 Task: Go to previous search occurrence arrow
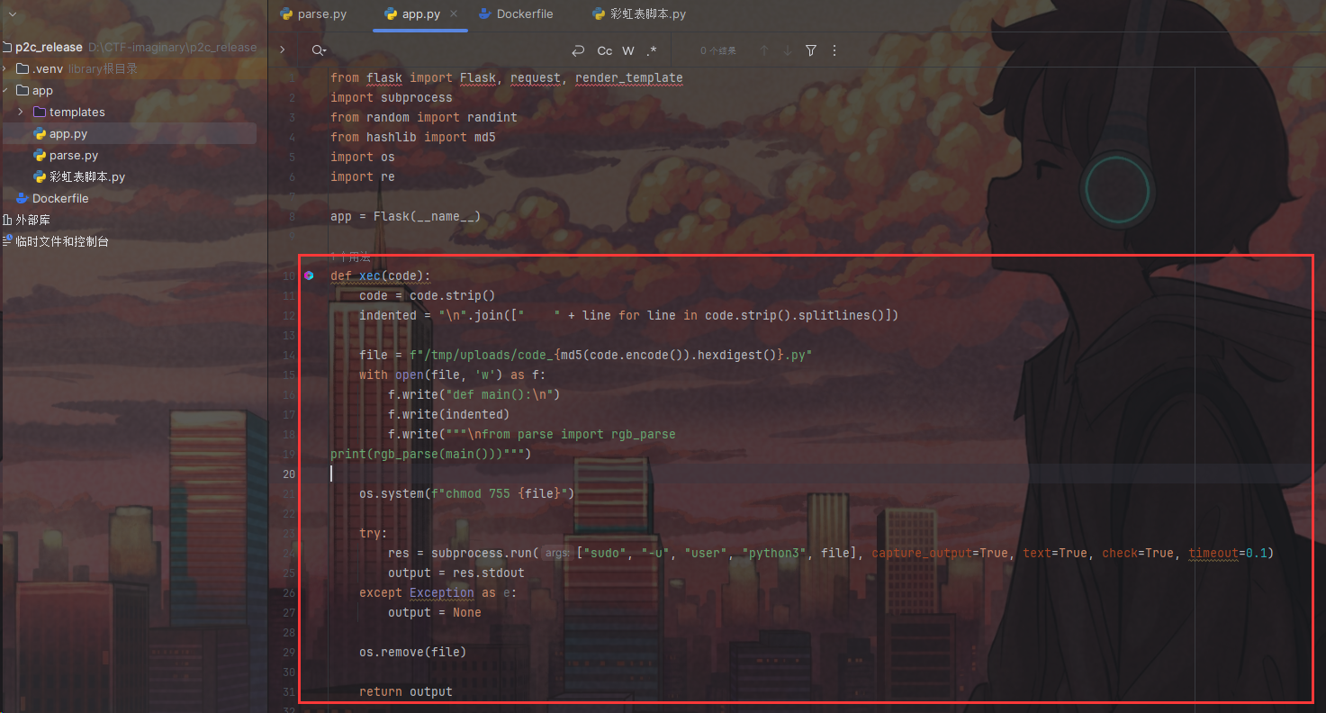point(764,50)
